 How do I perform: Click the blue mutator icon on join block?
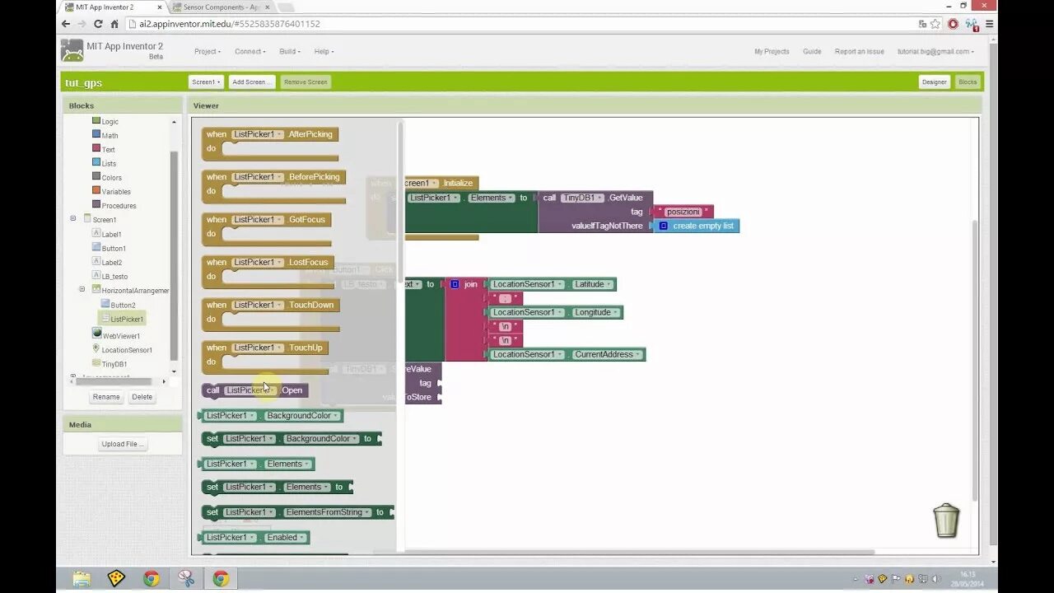click(455, 284)
